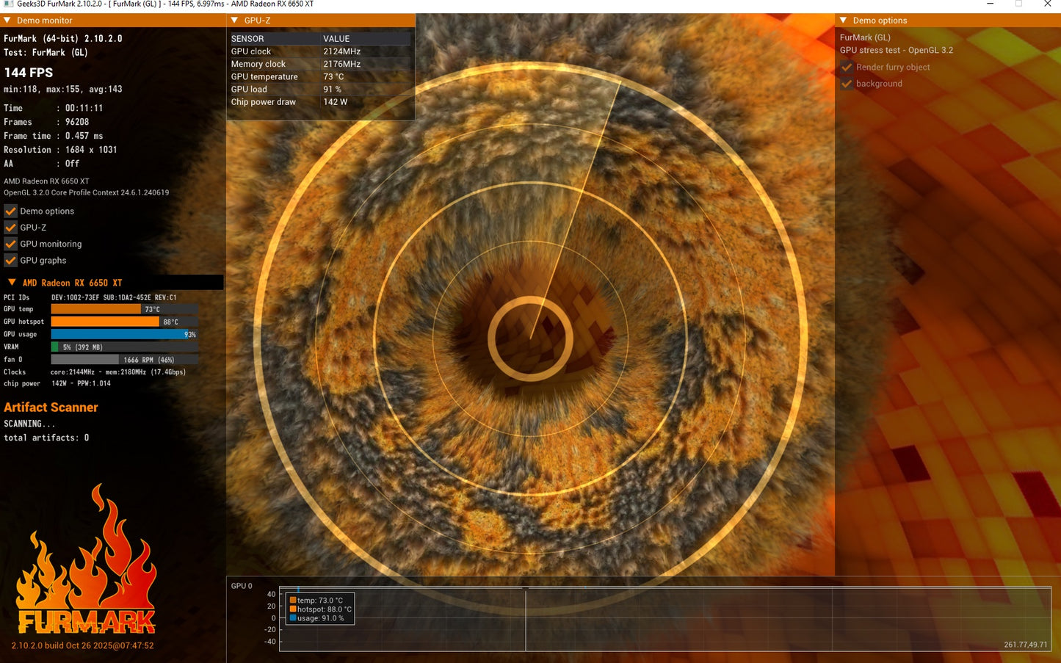1061x663 pixels.
Task: Collapse the AMD Radeon RX 6650 XT section
Action: (x=12, y=283)
